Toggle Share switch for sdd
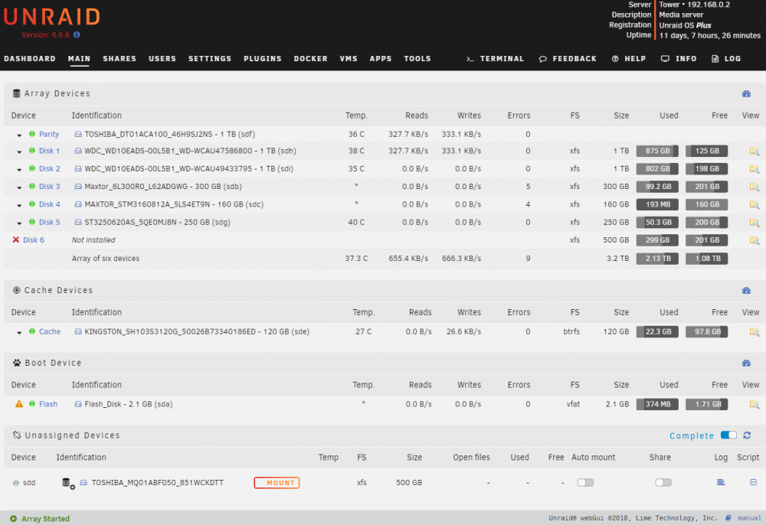The image size is (766, 525). click(663, 483)
